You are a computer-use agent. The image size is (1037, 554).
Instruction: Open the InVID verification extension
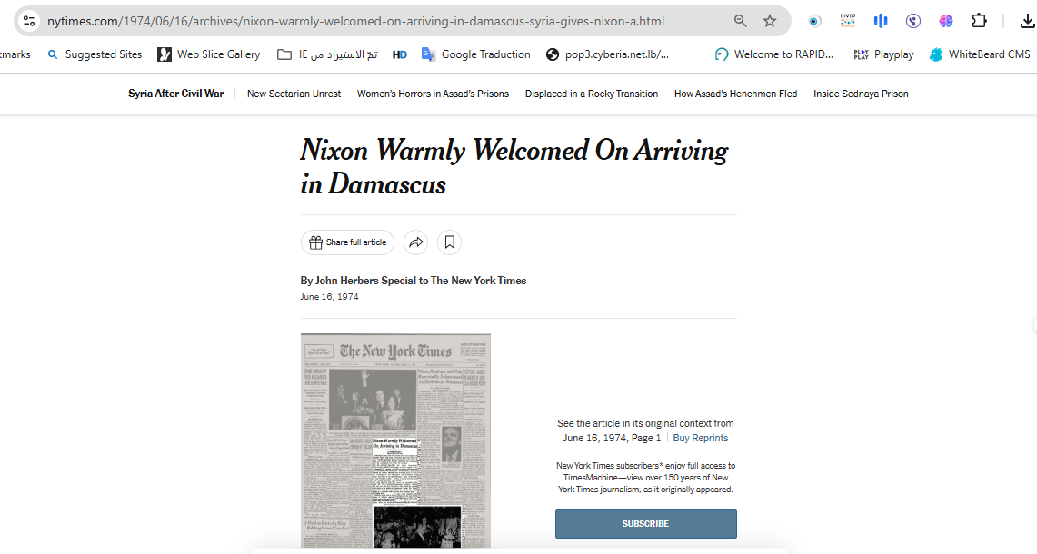(x=847, y=21)
